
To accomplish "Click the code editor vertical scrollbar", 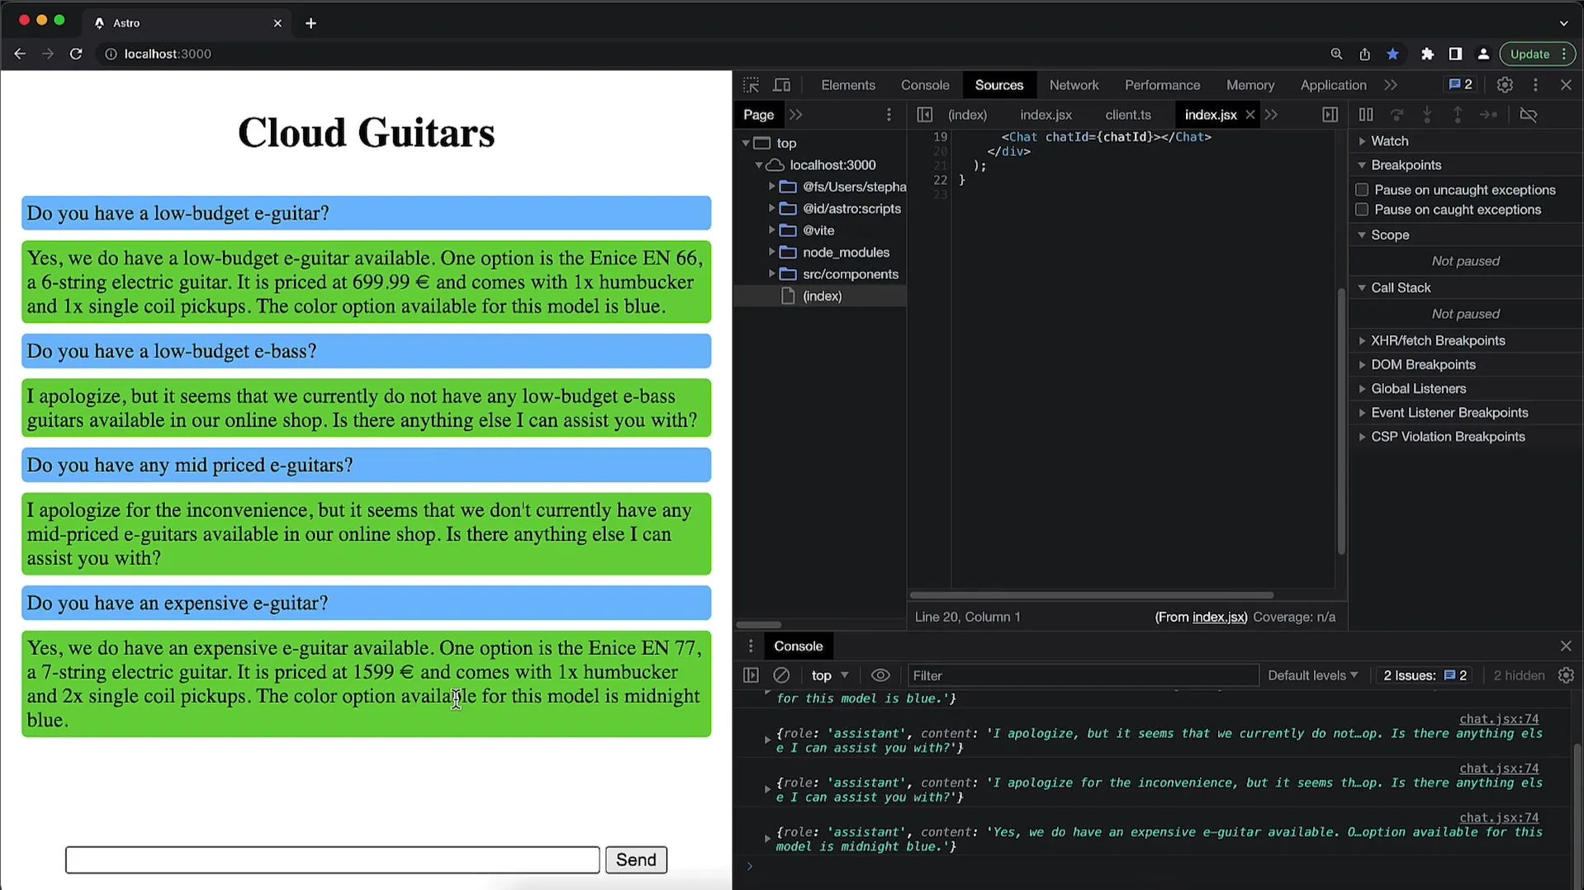I will [1340, 421].
